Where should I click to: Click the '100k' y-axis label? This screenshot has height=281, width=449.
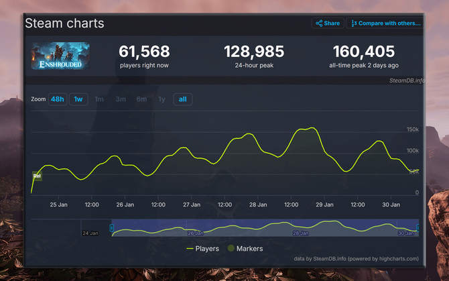point(413,151)
